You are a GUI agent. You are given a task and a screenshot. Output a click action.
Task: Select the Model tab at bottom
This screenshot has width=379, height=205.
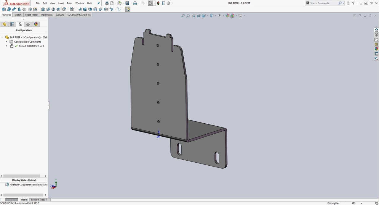[24, 200]
